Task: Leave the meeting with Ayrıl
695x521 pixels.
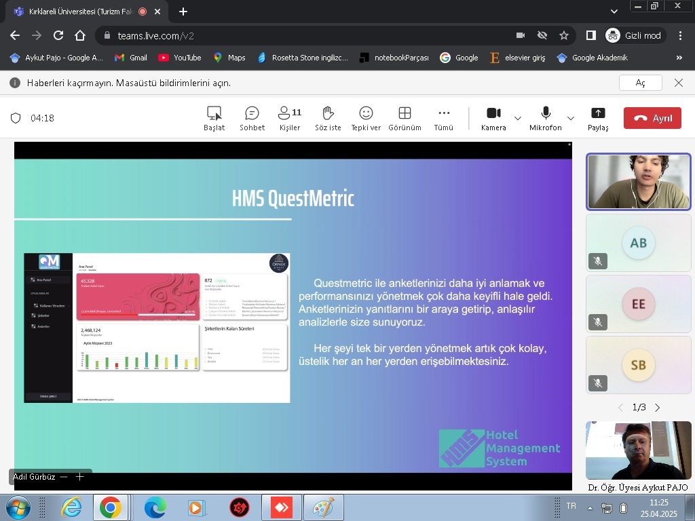Action: pyautogui.click(x=652, y=118)
